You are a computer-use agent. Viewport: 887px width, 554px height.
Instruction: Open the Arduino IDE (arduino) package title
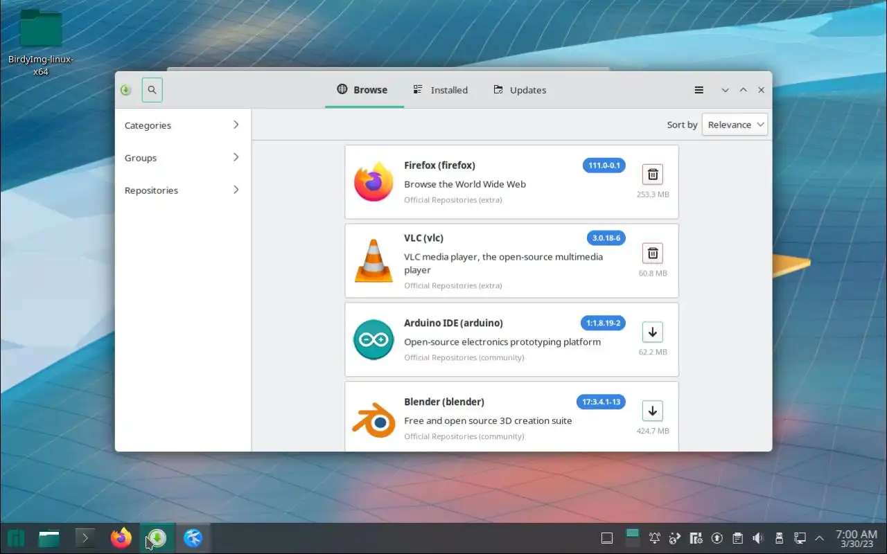(453, 323)
